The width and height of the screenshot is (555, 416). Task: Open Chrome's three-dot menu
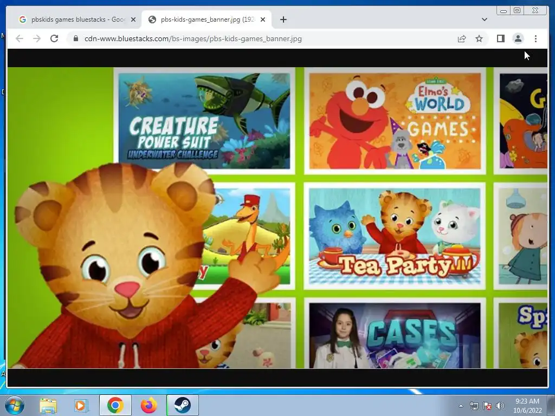(x=535, y=38)
